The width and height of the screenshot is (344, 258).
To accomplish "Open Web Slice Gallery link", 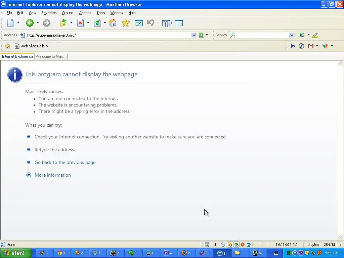I will [x=31, y=46].
